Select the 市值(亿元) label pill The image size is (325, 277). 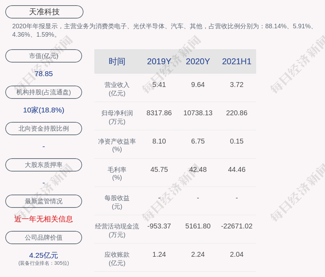(44, 56)
